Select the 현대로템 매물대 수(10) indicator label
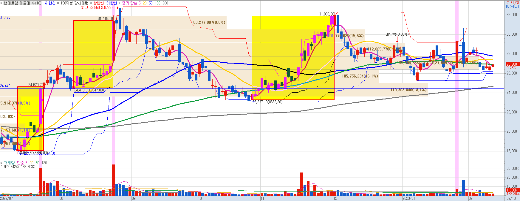The width and height of the screenshot is (520, 201). (23, 3)
